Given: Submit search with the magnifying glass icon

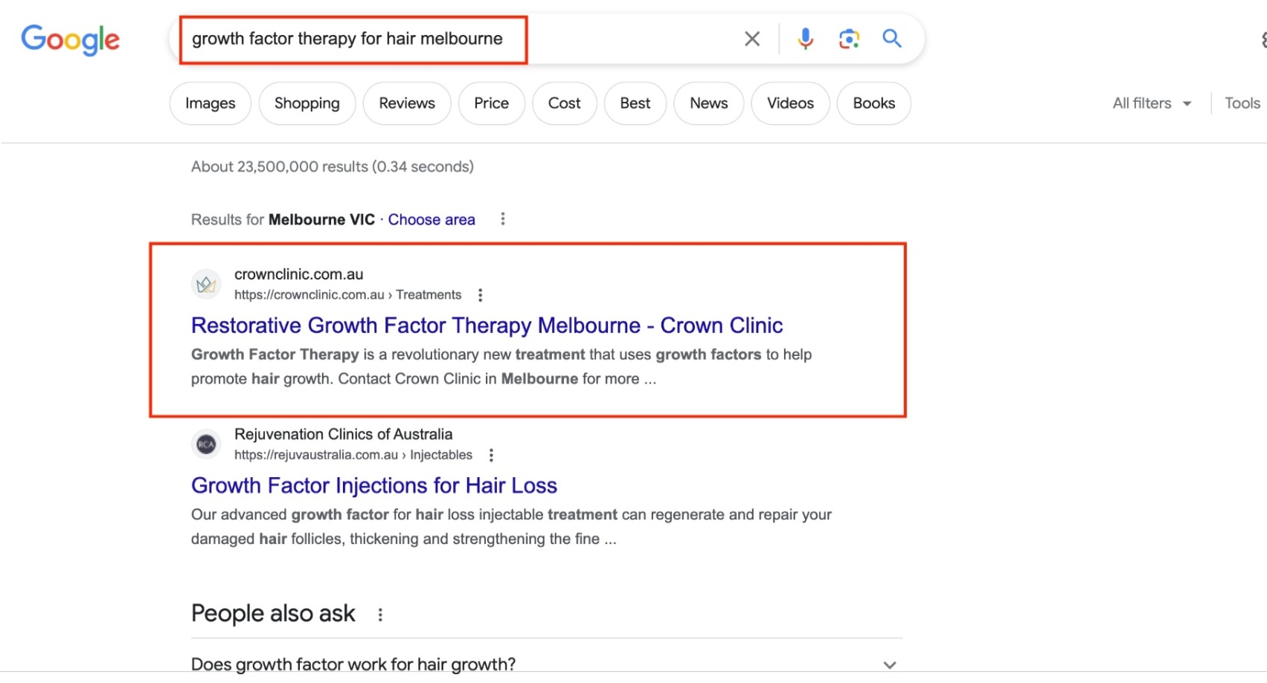Looking at the screenshot, I should 892,39.
